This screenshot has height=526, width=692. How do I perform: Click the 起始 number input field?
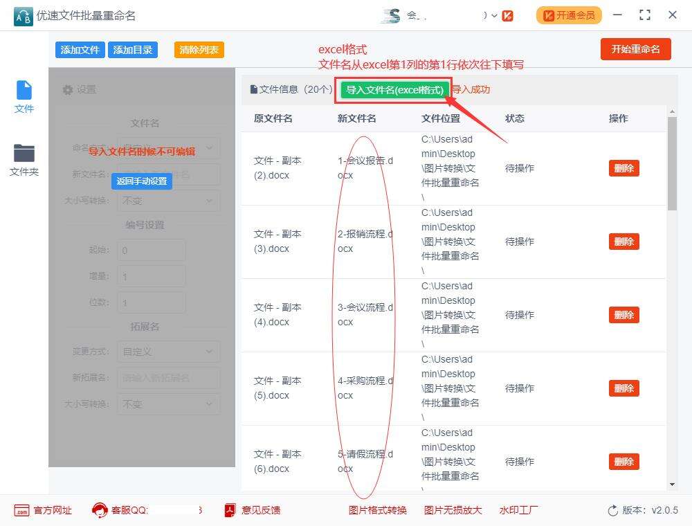pos(152,251)
